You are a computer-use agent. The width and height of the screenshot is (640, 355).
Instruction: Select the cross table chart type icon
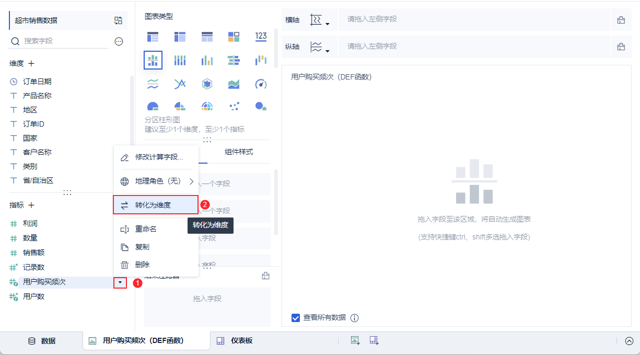(180, 37)
